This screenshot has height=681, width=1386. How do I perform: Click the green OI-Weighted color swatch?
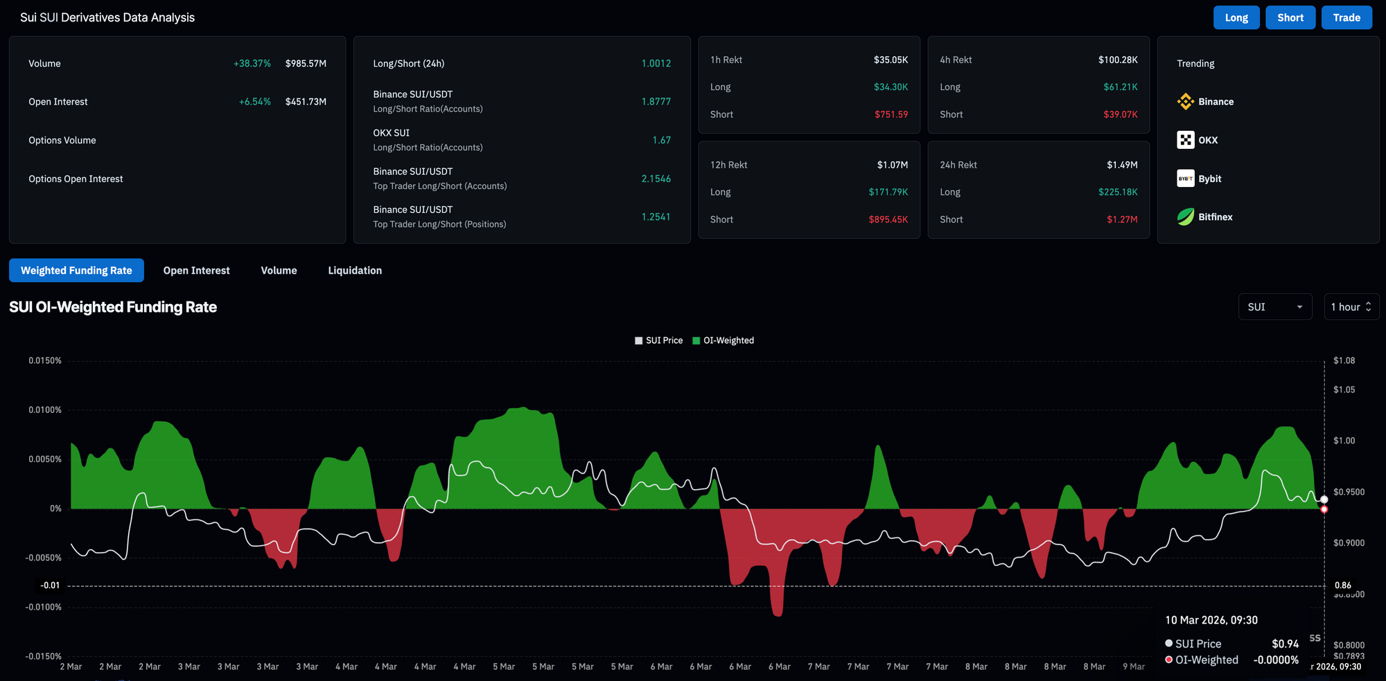point(696,341)
